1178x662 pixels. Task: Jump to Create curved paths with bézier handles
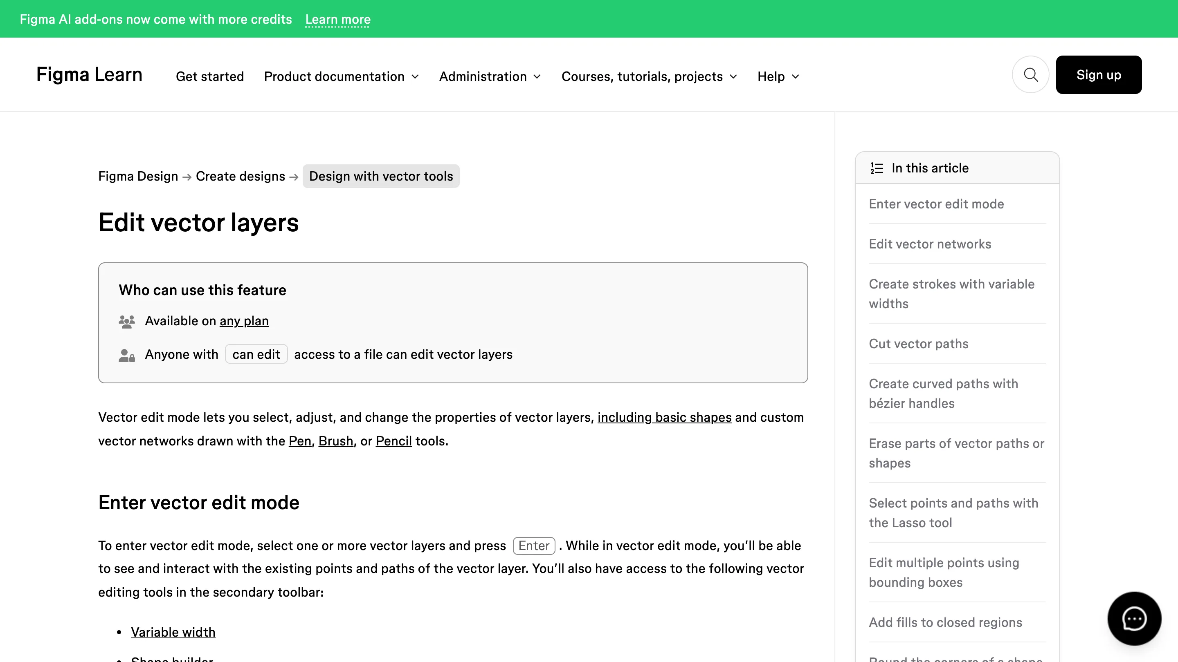(943, 394)
